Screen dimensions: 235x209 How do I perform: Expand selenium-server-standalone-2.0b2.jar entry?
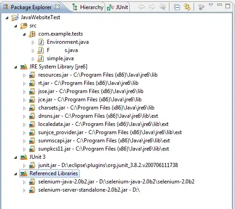click(x=24, y=190)
